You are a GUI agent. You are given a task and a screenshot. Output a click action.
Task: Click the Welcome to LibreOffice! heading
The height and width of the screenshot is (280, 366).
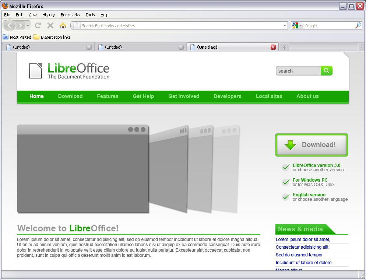coord(68,228)
